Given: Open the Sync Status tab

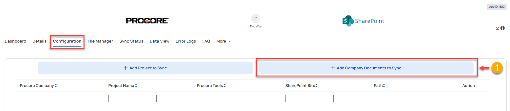Looking at the screenshot, I should (x=131, y=41).
